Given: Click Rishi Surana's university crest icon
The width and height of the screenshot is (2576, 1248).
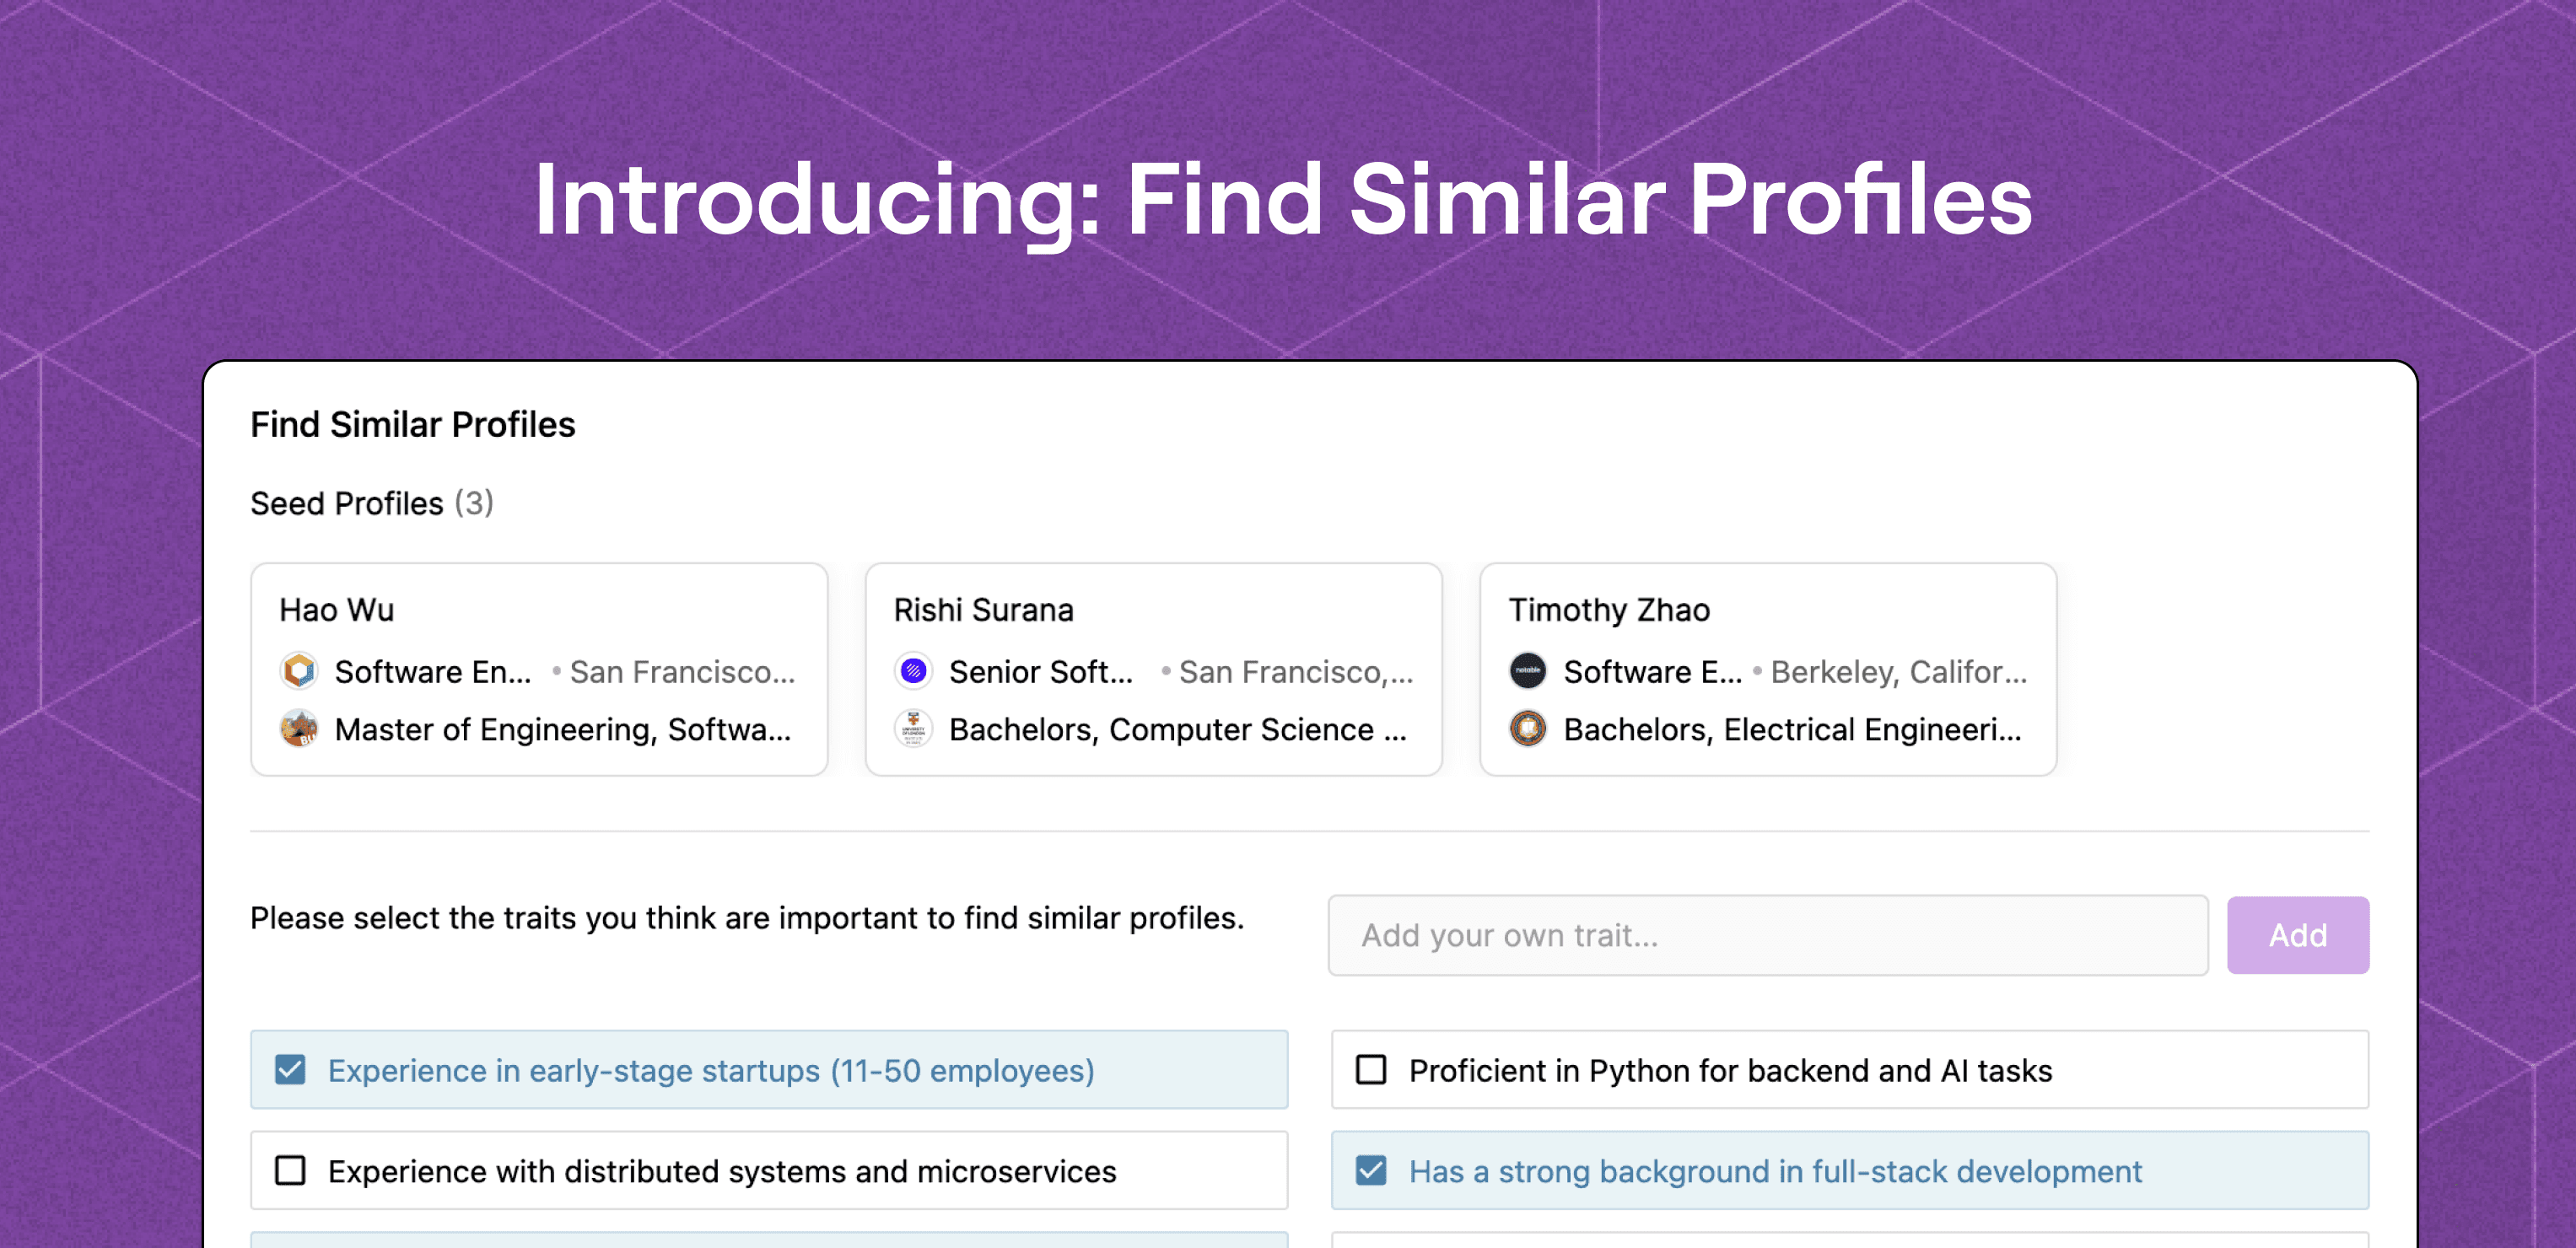Looking at the screenshot, I should tap(913, 729).
